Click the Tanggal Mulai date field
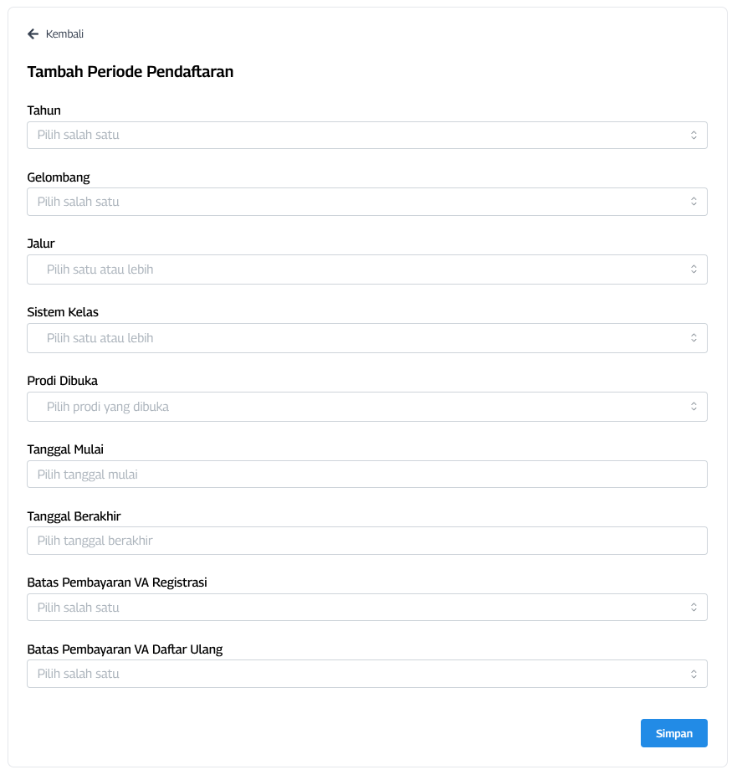Image resolution: width=737 pixels, height=780 pixels. [366, 475]
